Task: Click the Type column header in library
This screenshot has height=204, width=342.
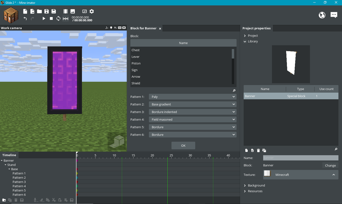Action: (x=301, y=89)
